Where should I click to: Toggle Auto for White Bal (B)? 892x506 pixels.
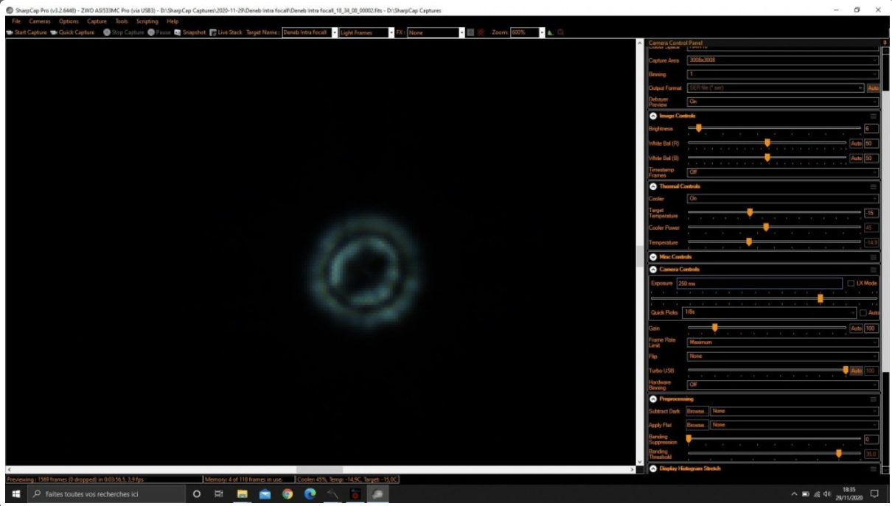(x=856, y=158)
